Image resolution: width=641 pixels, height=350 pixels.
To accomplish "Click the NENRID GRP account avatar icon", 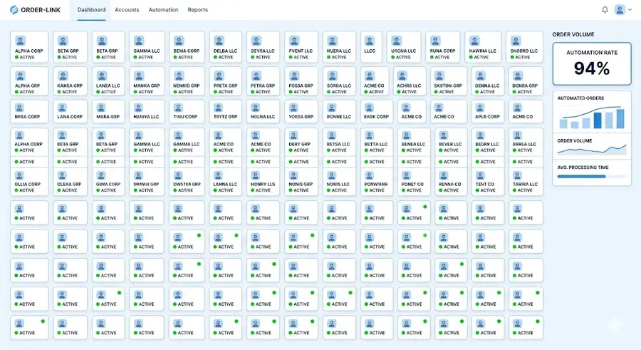I will click(x=179, y=76).
